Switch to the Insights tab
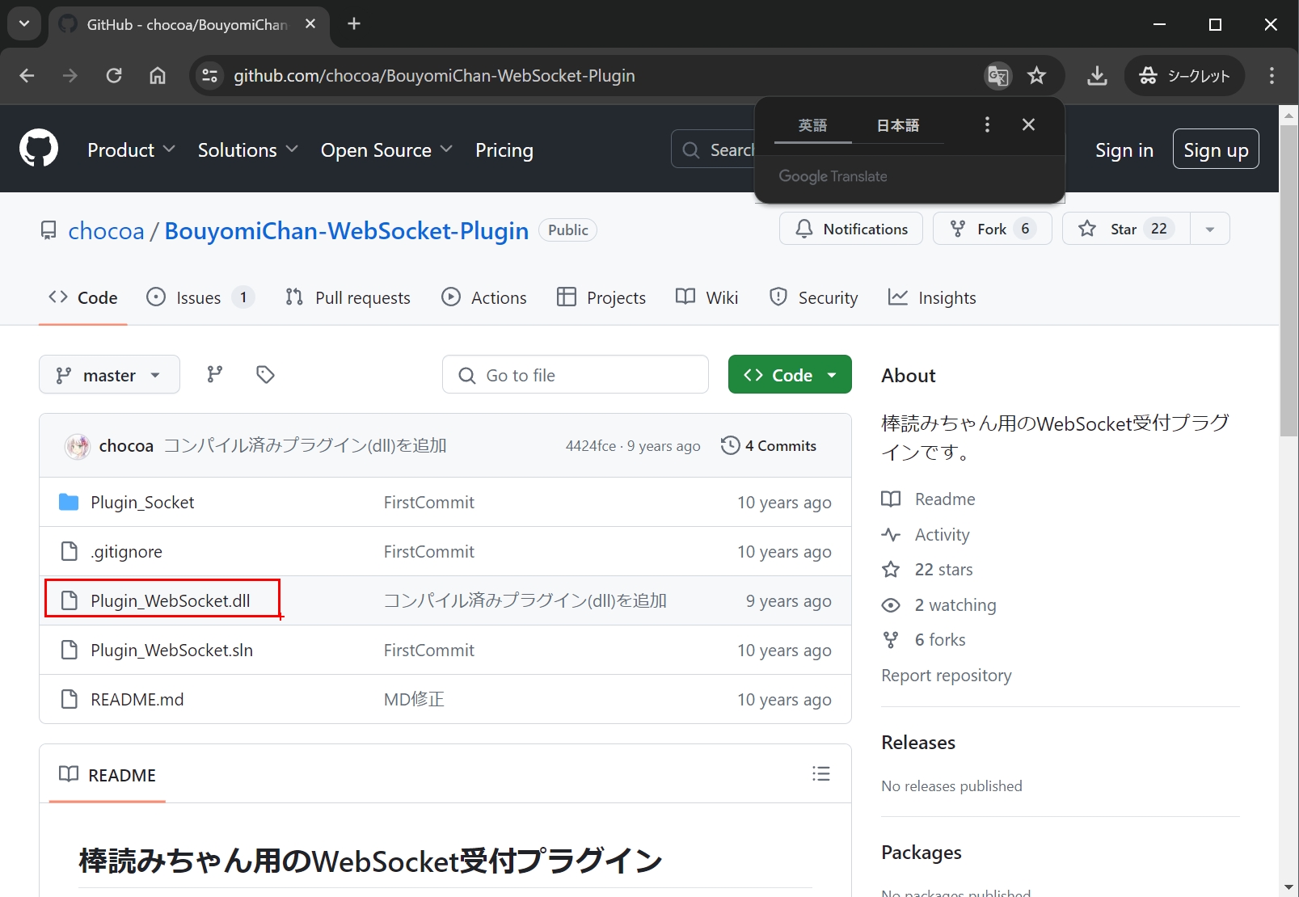1299x897 pixels. pyautogui.click(x=932, y=297)
